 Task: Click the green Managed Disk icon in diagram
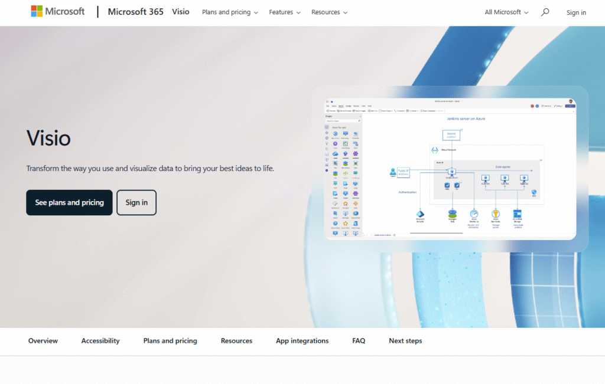tap(452, 214)
